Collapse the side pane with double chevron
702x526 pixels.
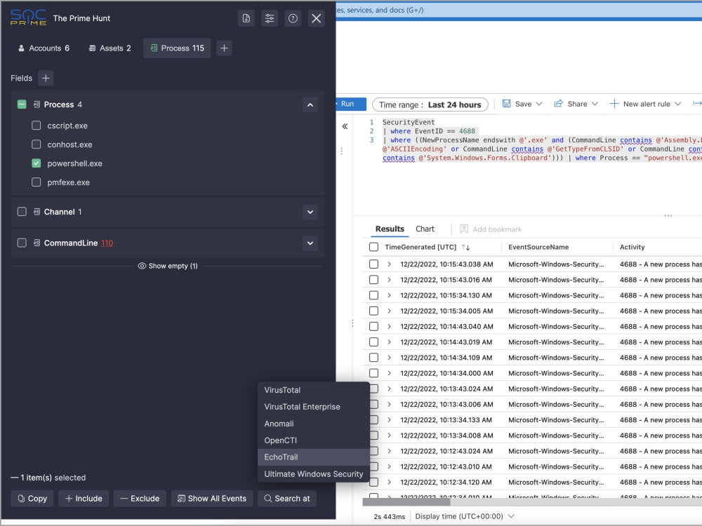pos(345,126)
